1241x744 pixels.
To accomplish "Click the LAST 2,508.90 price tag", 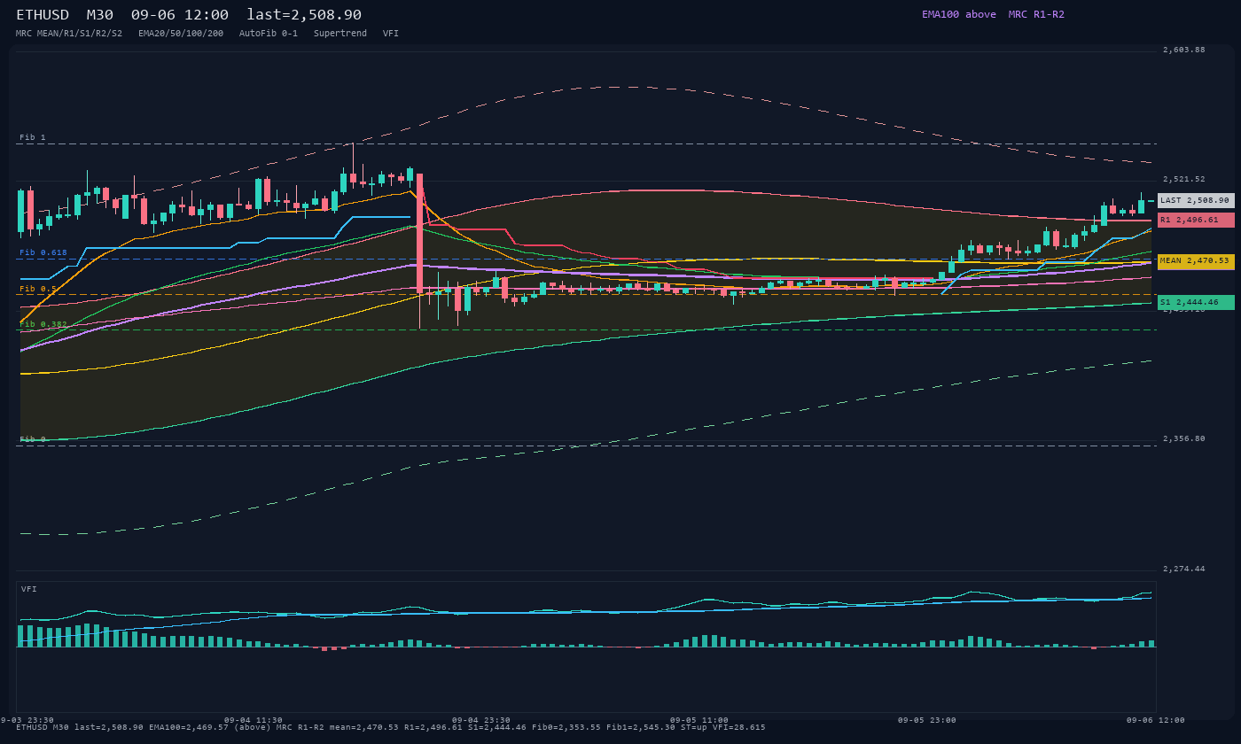I will point(1196,200).
